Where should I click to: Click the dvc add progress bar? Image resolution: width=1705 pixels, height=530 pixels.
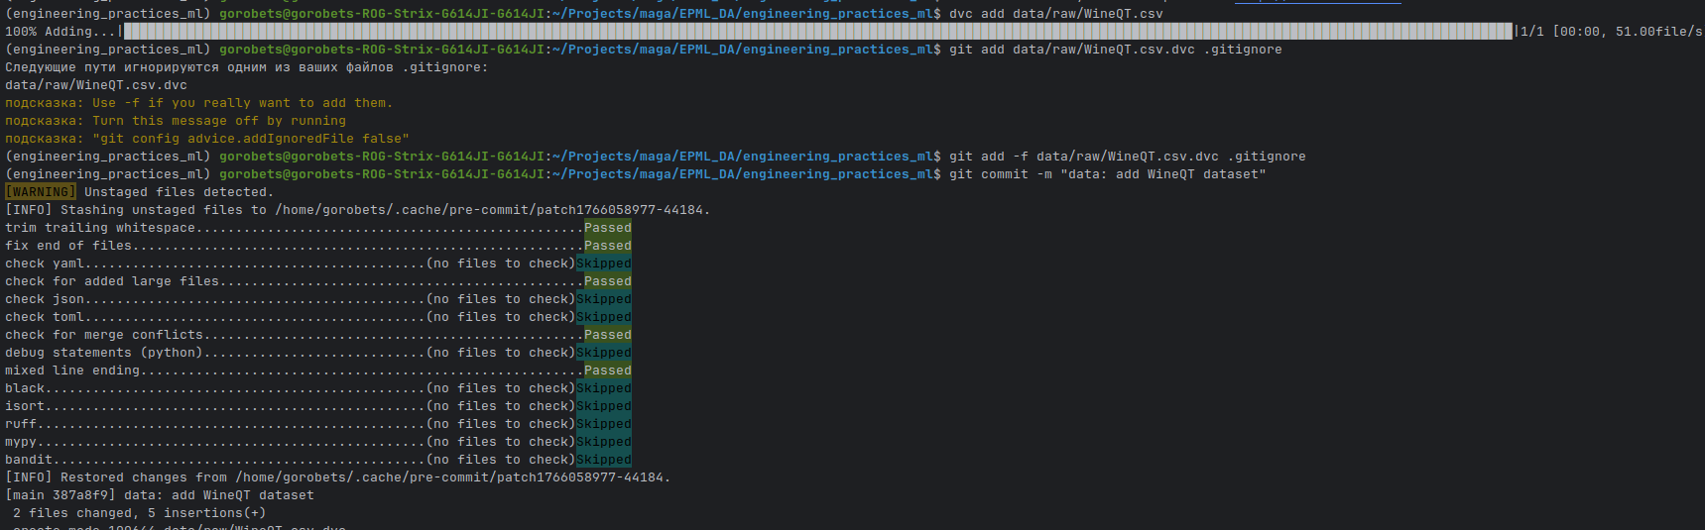pyautogui.click(x=815, y=32)
